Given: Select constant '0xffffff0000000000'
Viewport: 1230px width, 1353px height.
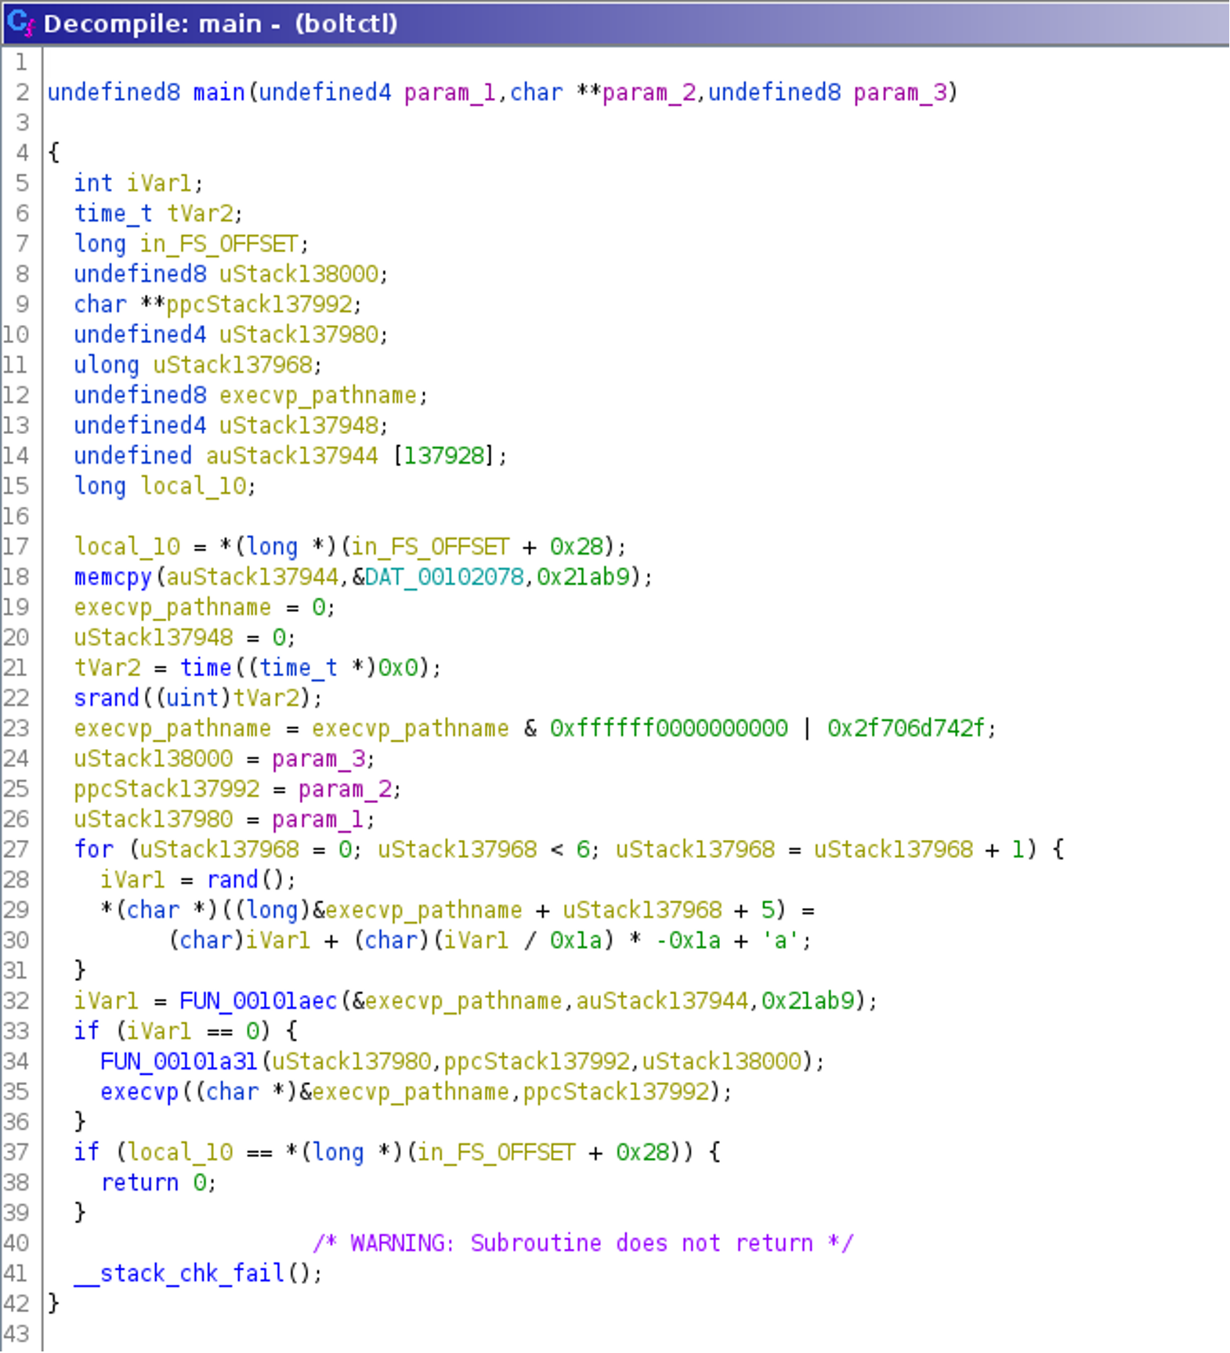Looking at the screenshot, I should point(668,729).
